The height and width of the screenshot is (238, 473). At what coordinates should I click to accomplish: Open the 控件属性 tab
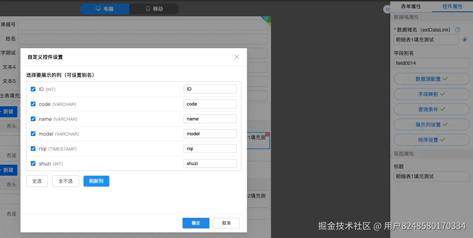(452, 6)
